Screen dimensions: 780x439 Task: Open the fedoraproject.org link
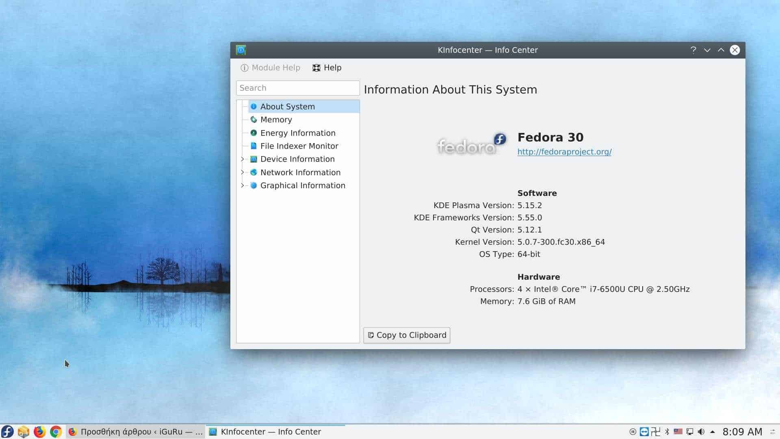point(564,152)
